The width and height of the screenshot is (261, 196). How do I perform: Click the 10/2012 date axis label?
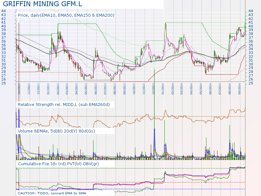click(19, 89)
